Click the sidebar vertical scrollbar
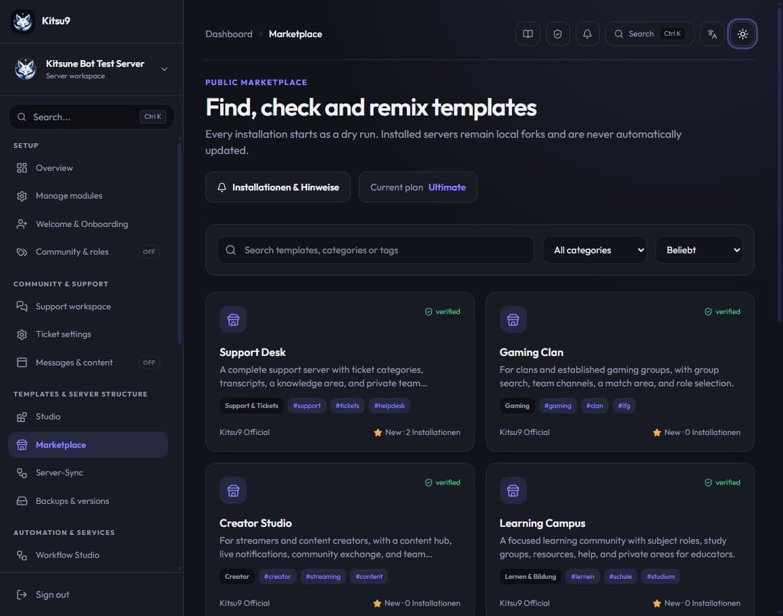 tap(179, 243)
